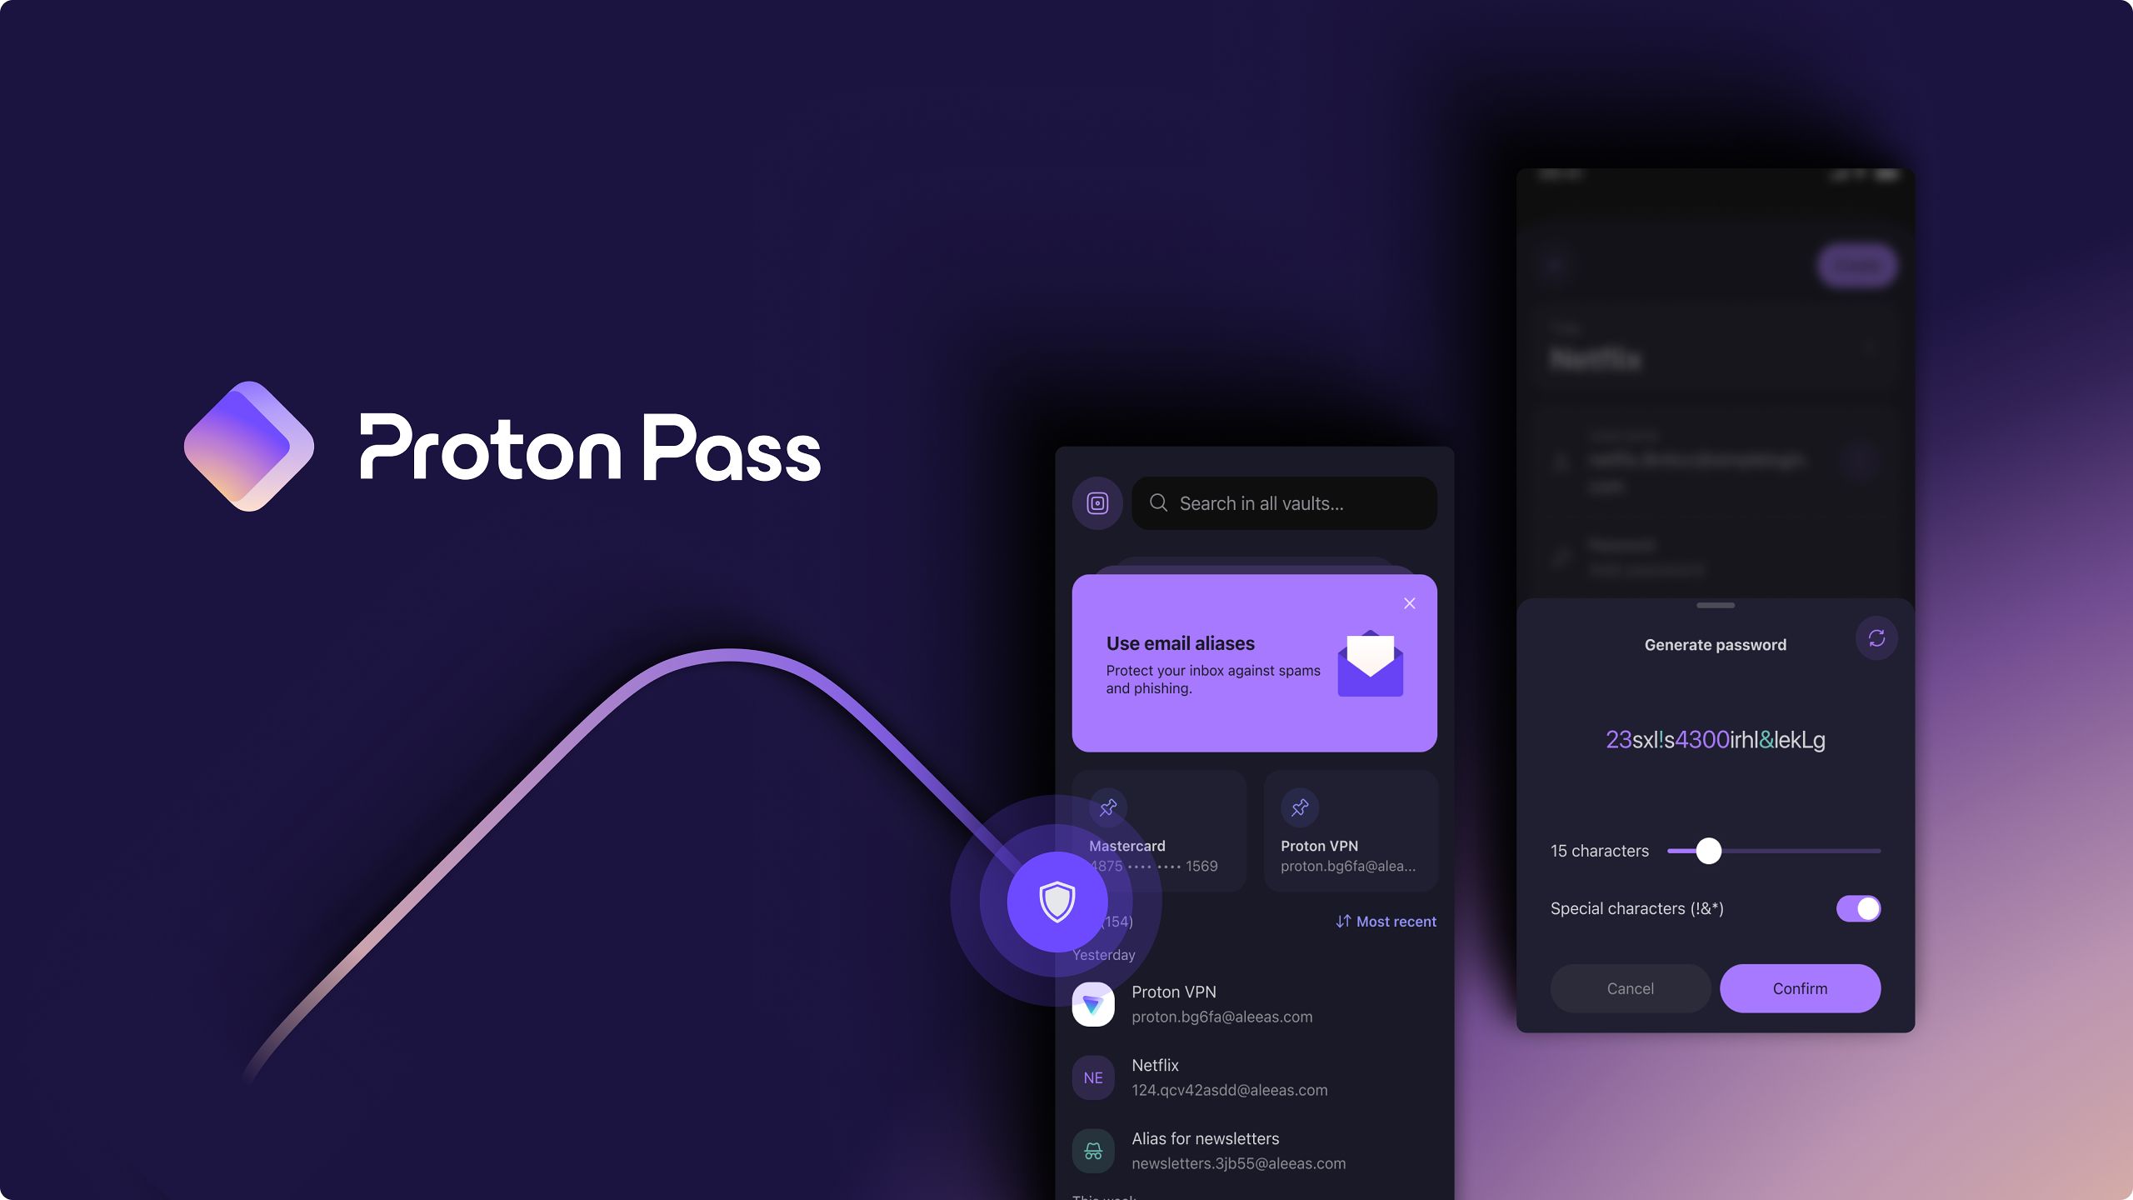Click the refresh/regenerate password icon
Screen dimensions: 2133x1200
tap(1876, 639)
